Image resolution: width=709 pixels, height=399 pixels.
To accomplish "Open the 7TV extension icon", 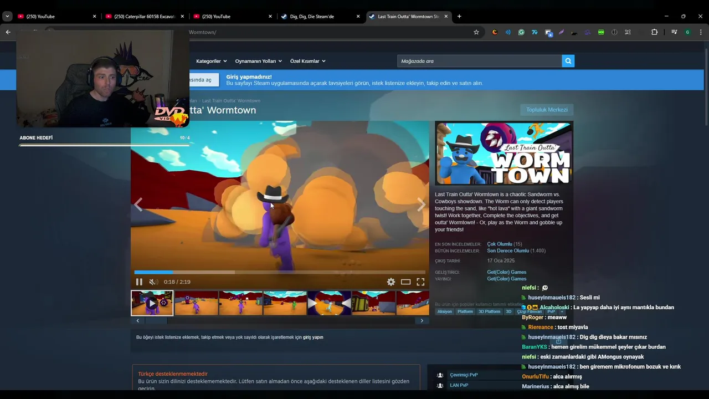I will pyautogui.click(x=535, y=32).
